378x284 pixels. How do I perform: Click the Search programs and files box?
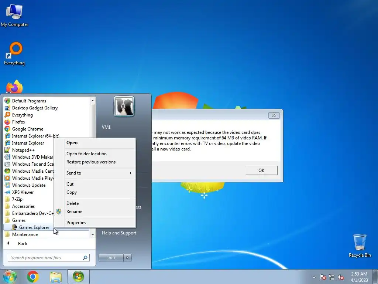pos(48,258)
